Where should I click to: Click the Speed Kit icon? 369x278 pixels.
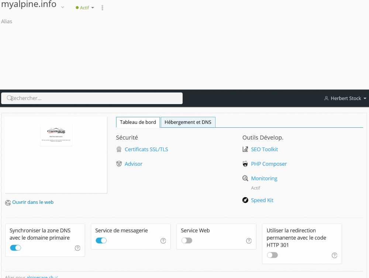[x=245, y=200]
